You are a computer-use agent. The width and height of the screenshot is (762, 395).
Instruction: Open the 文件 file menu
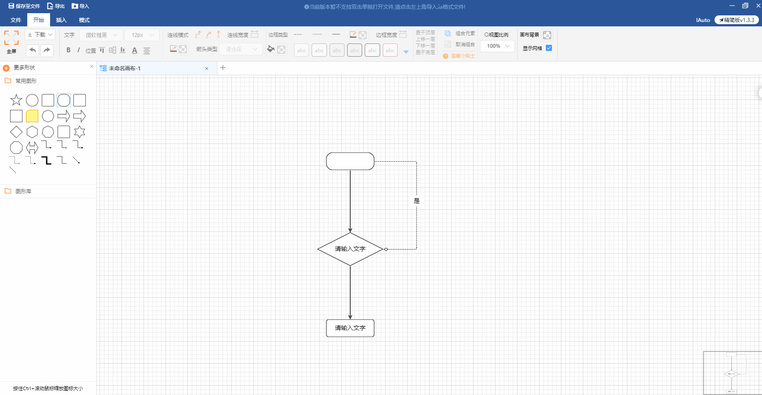tap(16, 20)
